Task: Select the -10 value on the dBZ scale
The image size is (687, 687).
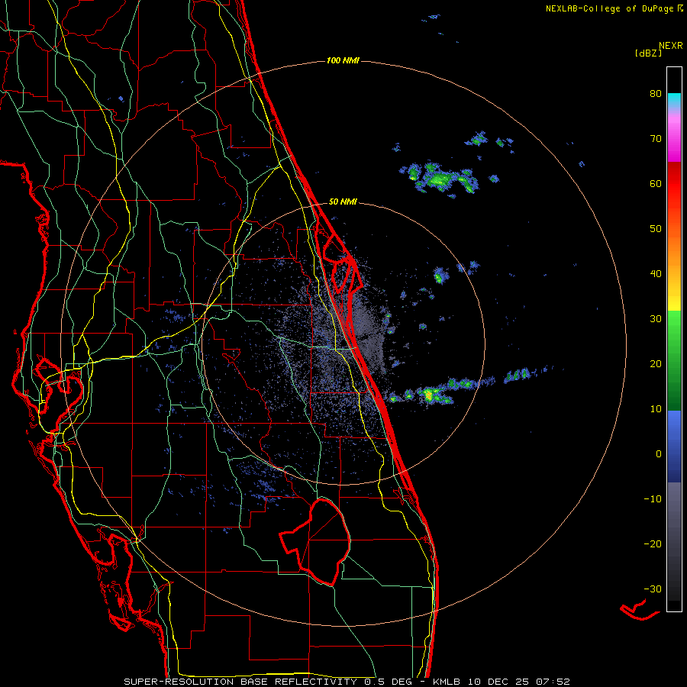Action: [x=653, y=499]
